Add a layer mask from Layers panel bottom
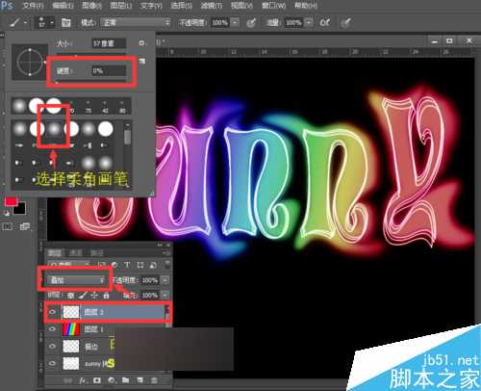The width and height of the screenshot is (481, 391). click(x=97, y=380)
